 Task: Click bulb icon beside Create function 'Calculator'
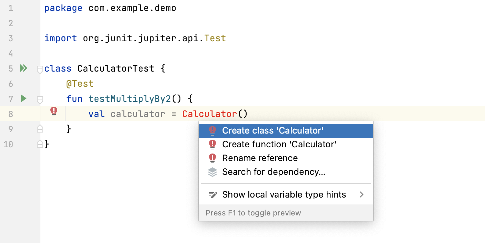point(212,145)
